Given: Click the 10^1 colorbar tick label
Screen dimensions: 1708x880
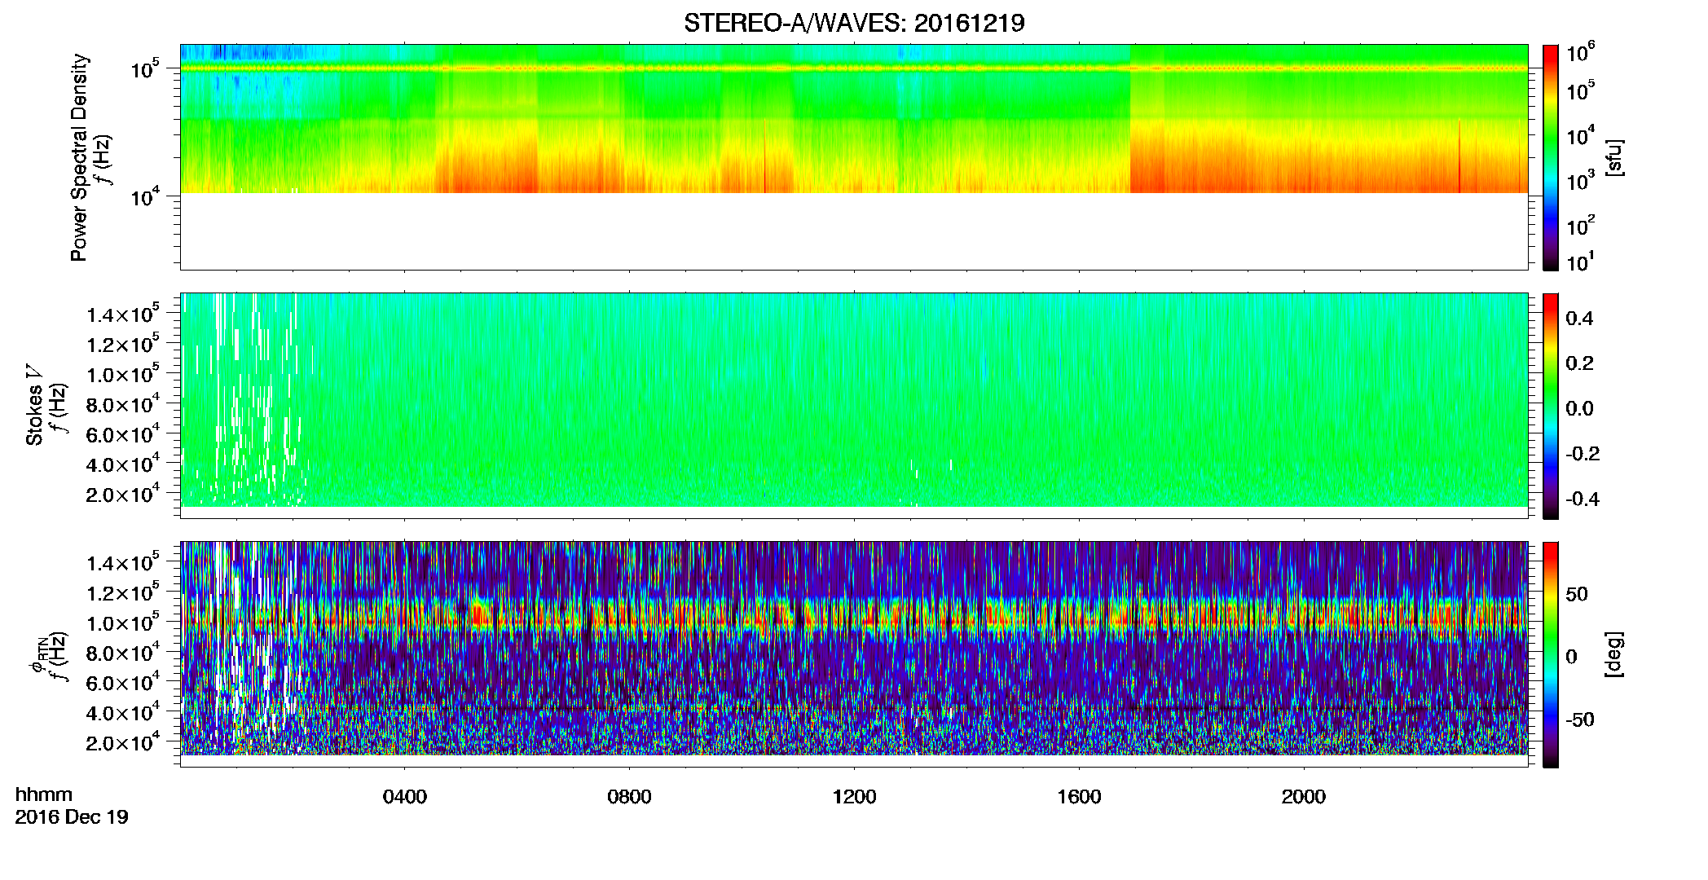Looking at the screenshot, I should click(1581, 262).
